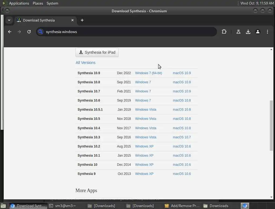Image resolution: width=275 pixels, height=209 pixels.
Task: Click the Chromium workspace icon in taskbar
Action: [x=245, y=206]
